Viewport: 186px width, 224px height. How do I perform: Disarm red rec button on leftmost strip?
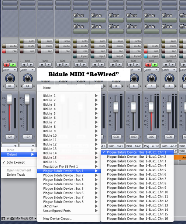(x=10, y=51)
